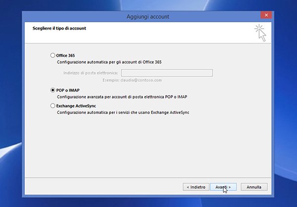
Task: Click the Exchange ActiveSync services description text
Action: 123,112
